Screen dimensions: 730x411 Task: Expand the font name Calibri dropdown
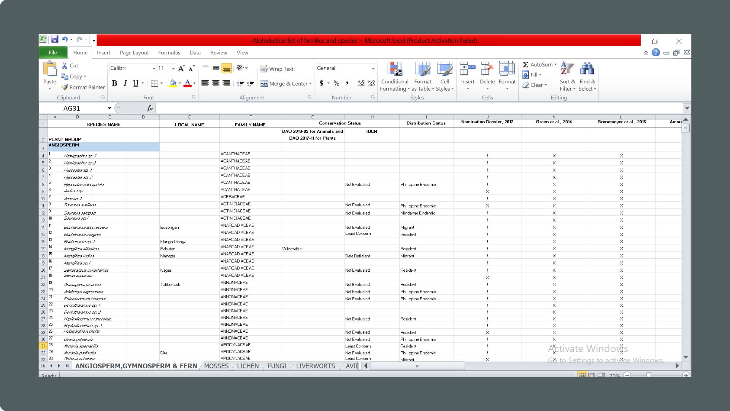(x=154, y=68)
